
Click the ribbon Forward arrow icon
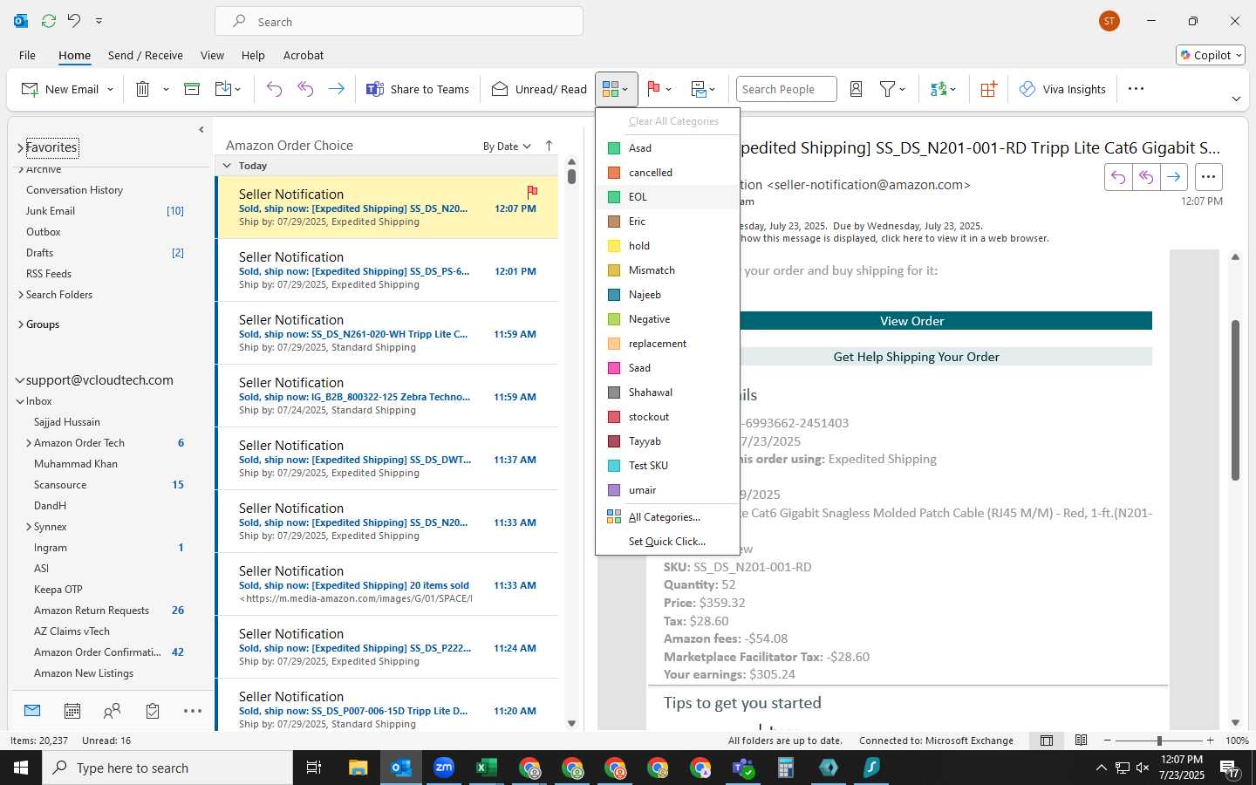(336, 89)
